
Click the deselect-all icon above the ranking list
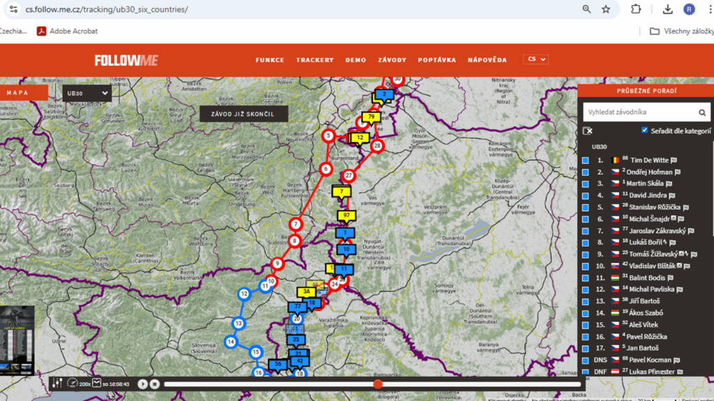tap(587, 131)
